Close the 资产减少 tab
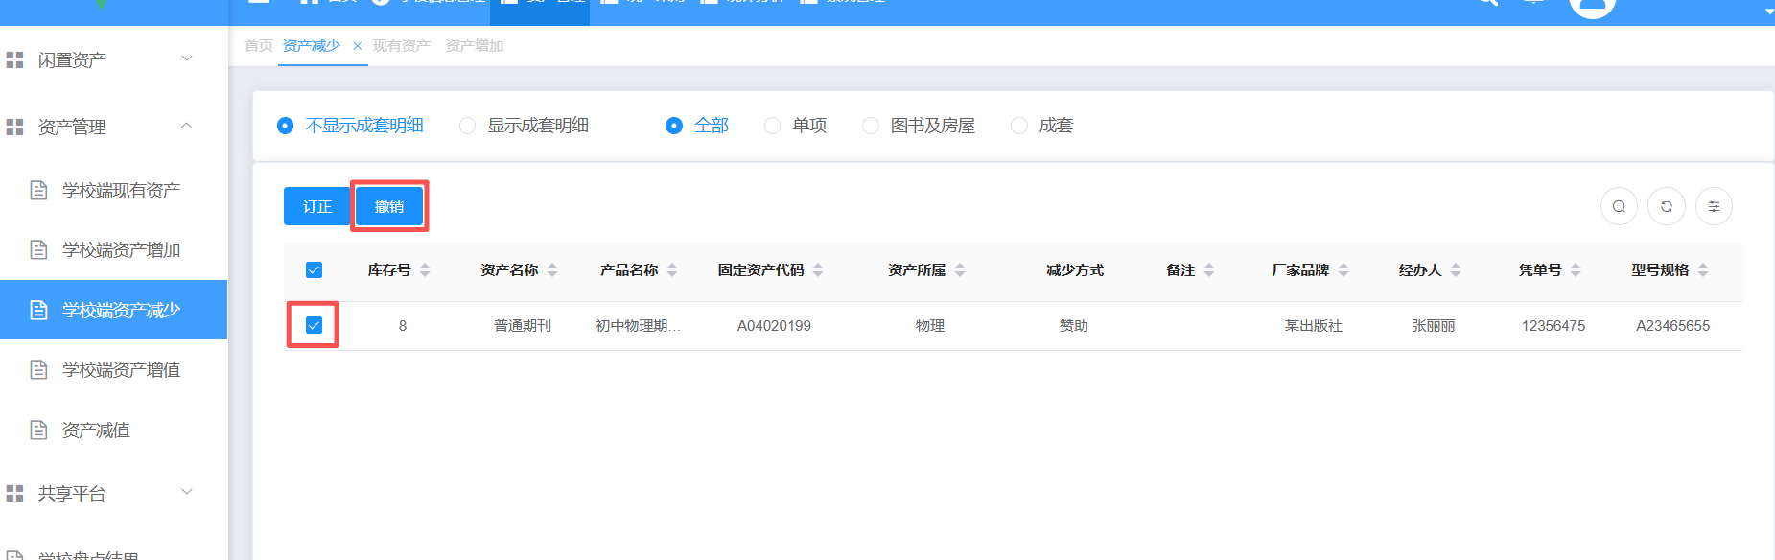Image resolution: width=1775 pixels, height=560 pixels. [x=358, y=46]
